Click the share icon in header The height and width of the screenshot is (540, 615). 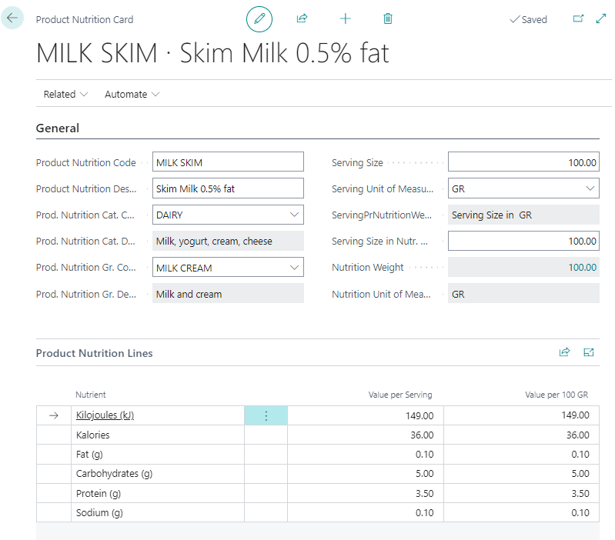(x=302, y=18)
